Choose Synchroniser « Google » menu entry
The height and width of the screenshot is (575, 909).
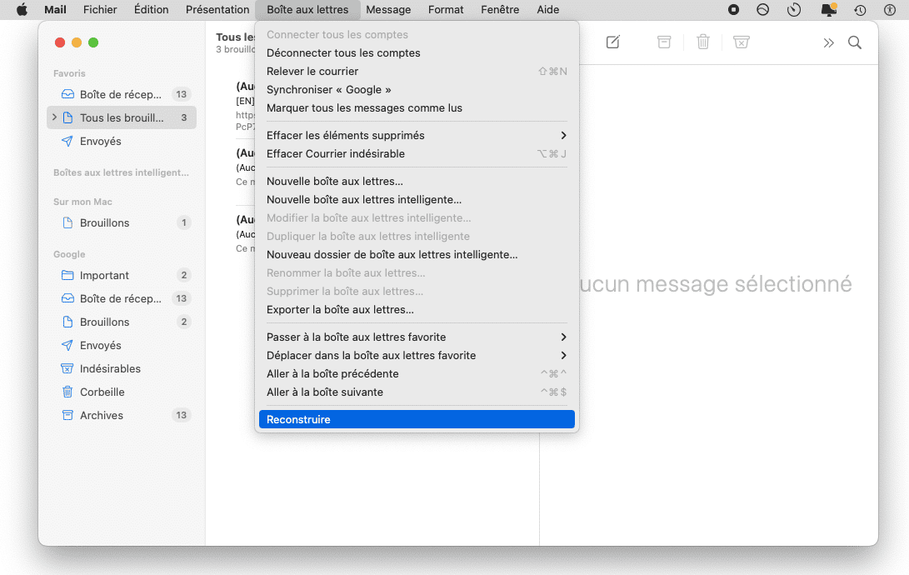click(328, 89)
